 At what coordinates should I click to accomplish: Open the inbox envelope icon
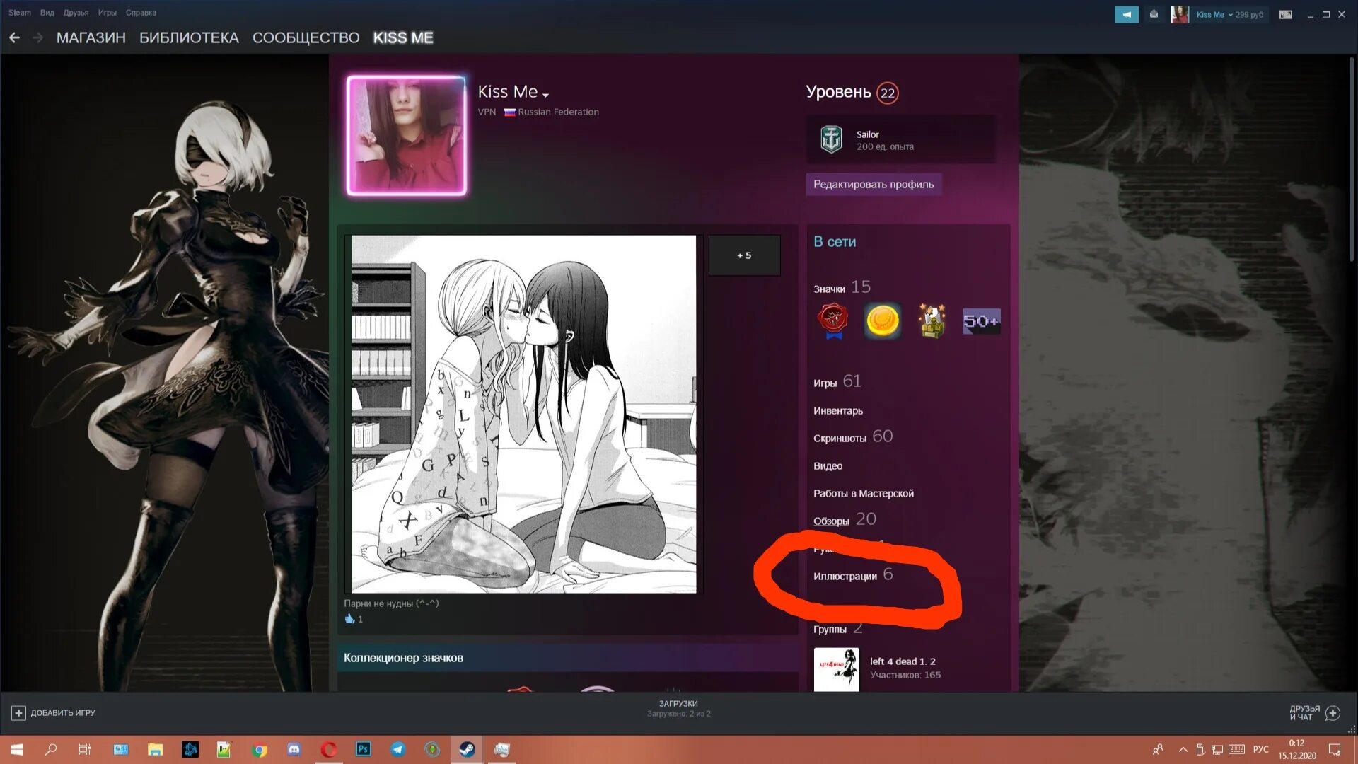point(1154,14)
